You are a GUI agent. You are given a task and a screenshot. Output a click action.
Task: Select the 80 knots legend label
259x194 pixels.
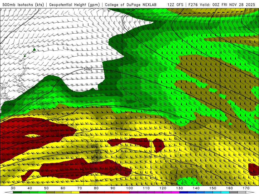[96, 188]
